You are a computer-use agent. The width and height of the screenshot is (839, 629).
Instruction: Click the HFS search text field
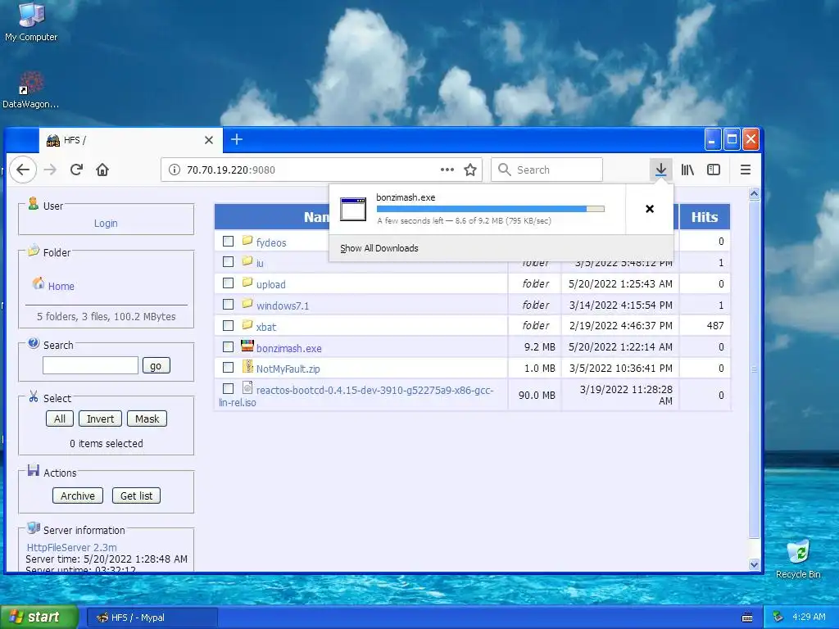click(90, 365)
